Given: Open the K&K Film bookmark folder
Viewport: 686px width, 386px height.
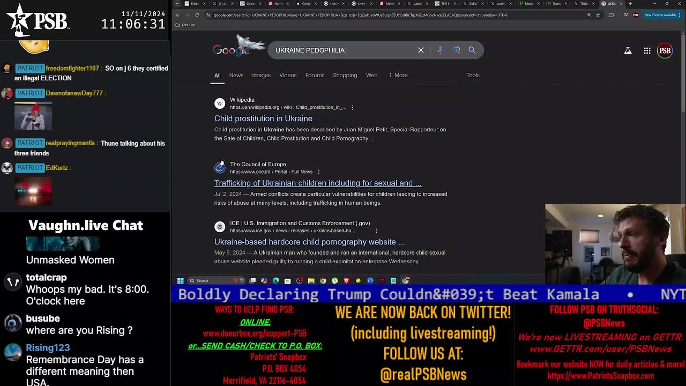Looking at the screenshot, I should point(185,25).
